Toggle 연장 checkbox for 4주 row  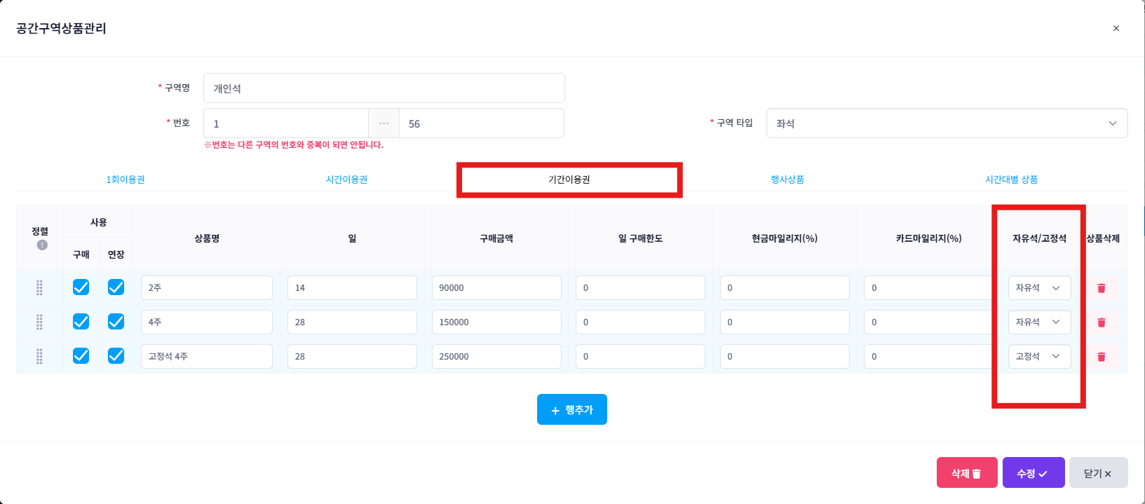[x=116, y=322]
